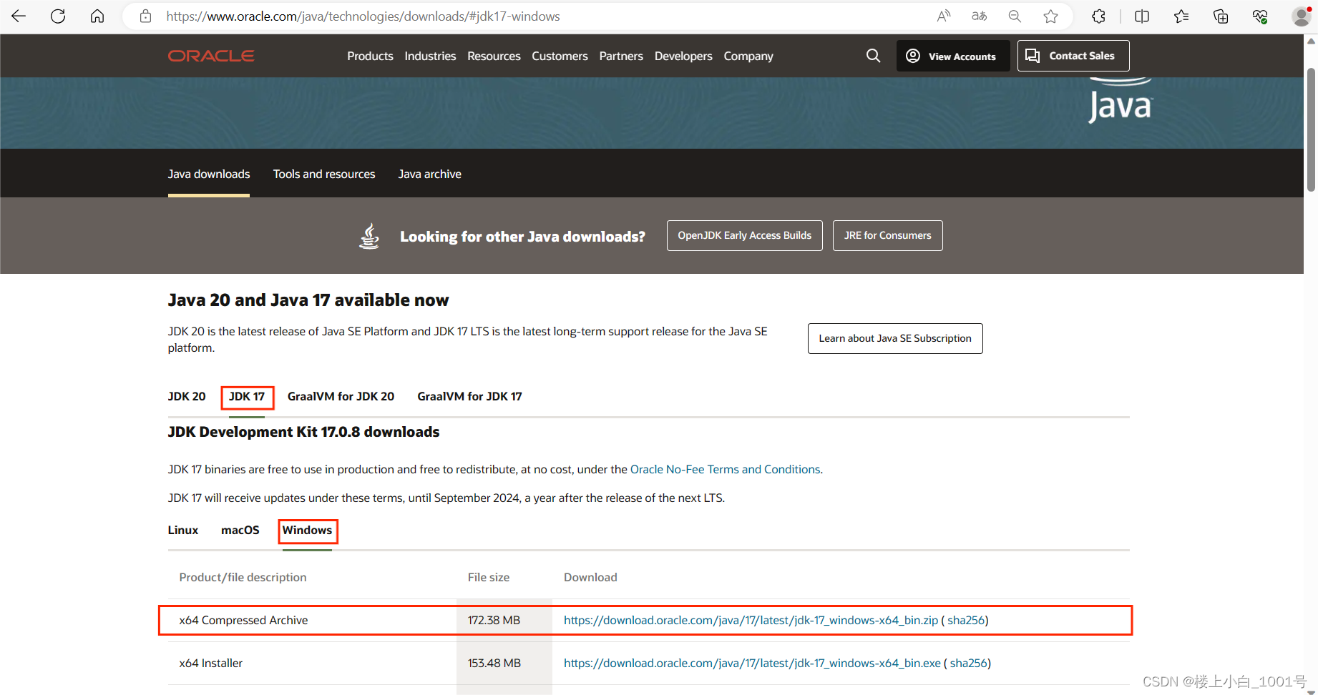Image resolution: width=1318 pixels, height=695 pixels.
Task: Click the Oracle logo
Action: click(x=211, y=56)
